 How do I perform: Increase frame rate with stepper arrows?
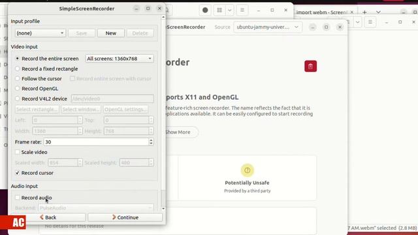[x=151, y=140]
